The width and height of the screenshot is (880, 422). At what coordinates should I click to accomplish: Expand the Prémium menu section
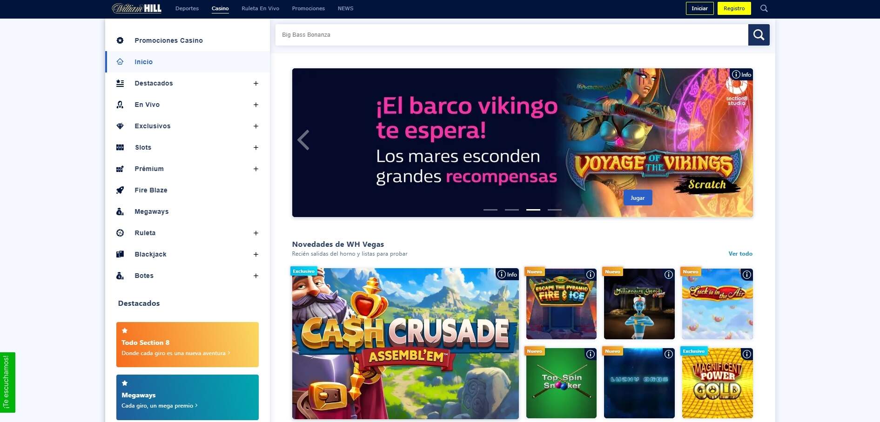pos(255,169)
